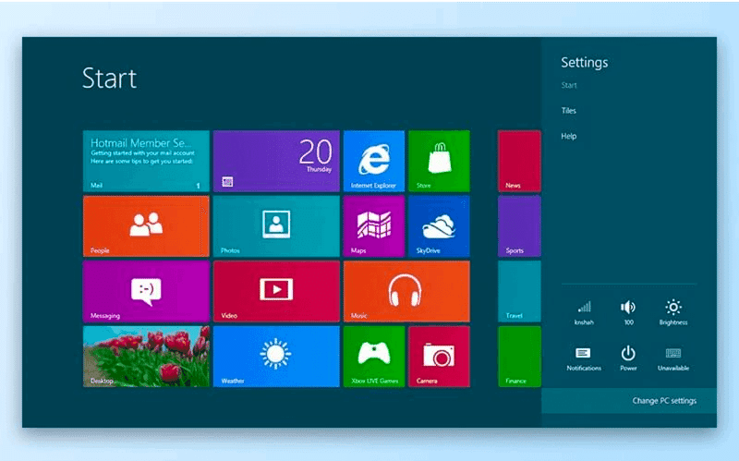Image resolution: width=739 pixels, height=461 pixels.
Task: Open the Messaging tile
Action: 146,291
